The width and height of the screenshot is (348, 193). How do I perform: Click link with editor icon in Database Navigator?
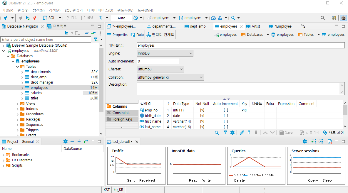coord(93,33)
